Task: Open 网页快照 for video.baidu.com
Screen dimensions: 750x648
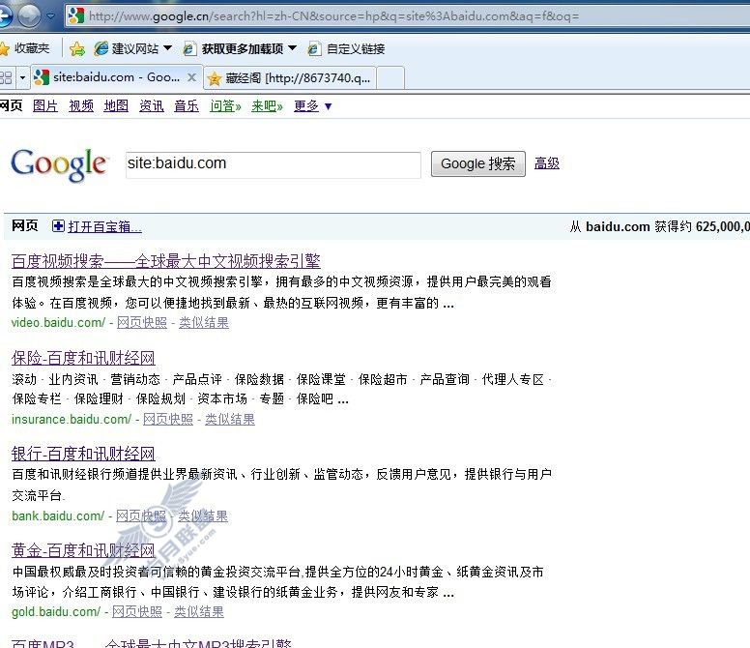Action: click(x=141, y=323)
